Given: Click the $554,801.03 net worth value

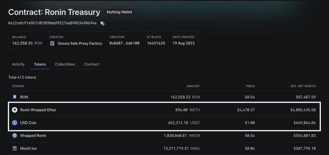Looking at the screenshot, I should [x=305, y=136].
